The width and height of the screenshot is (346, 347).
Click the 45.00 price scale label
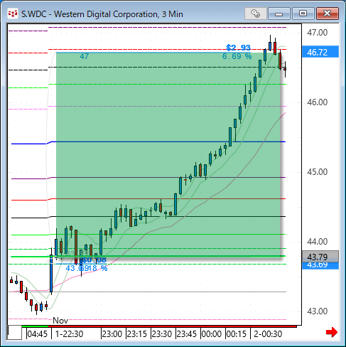(317, 172)
